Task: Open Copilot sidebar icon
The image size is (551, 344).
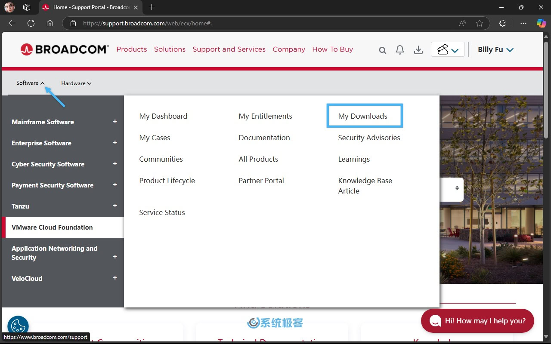Action: coord(541,23)
